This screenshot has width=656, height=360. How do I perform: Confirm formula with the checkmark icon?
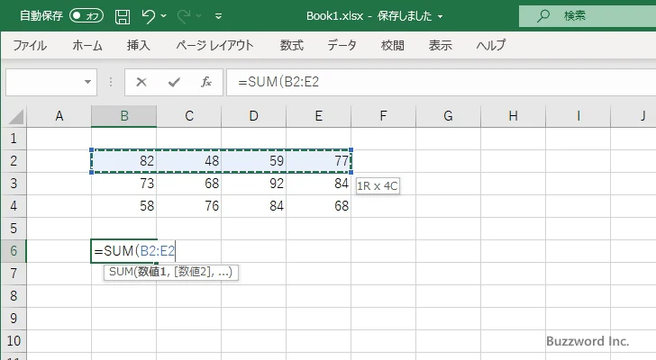pyautogui.click(x=174, y=82)
